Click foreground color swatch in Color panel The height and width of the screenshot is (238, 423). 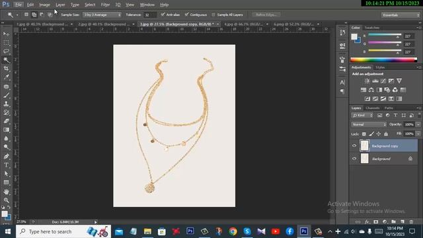tap(354, 37)
